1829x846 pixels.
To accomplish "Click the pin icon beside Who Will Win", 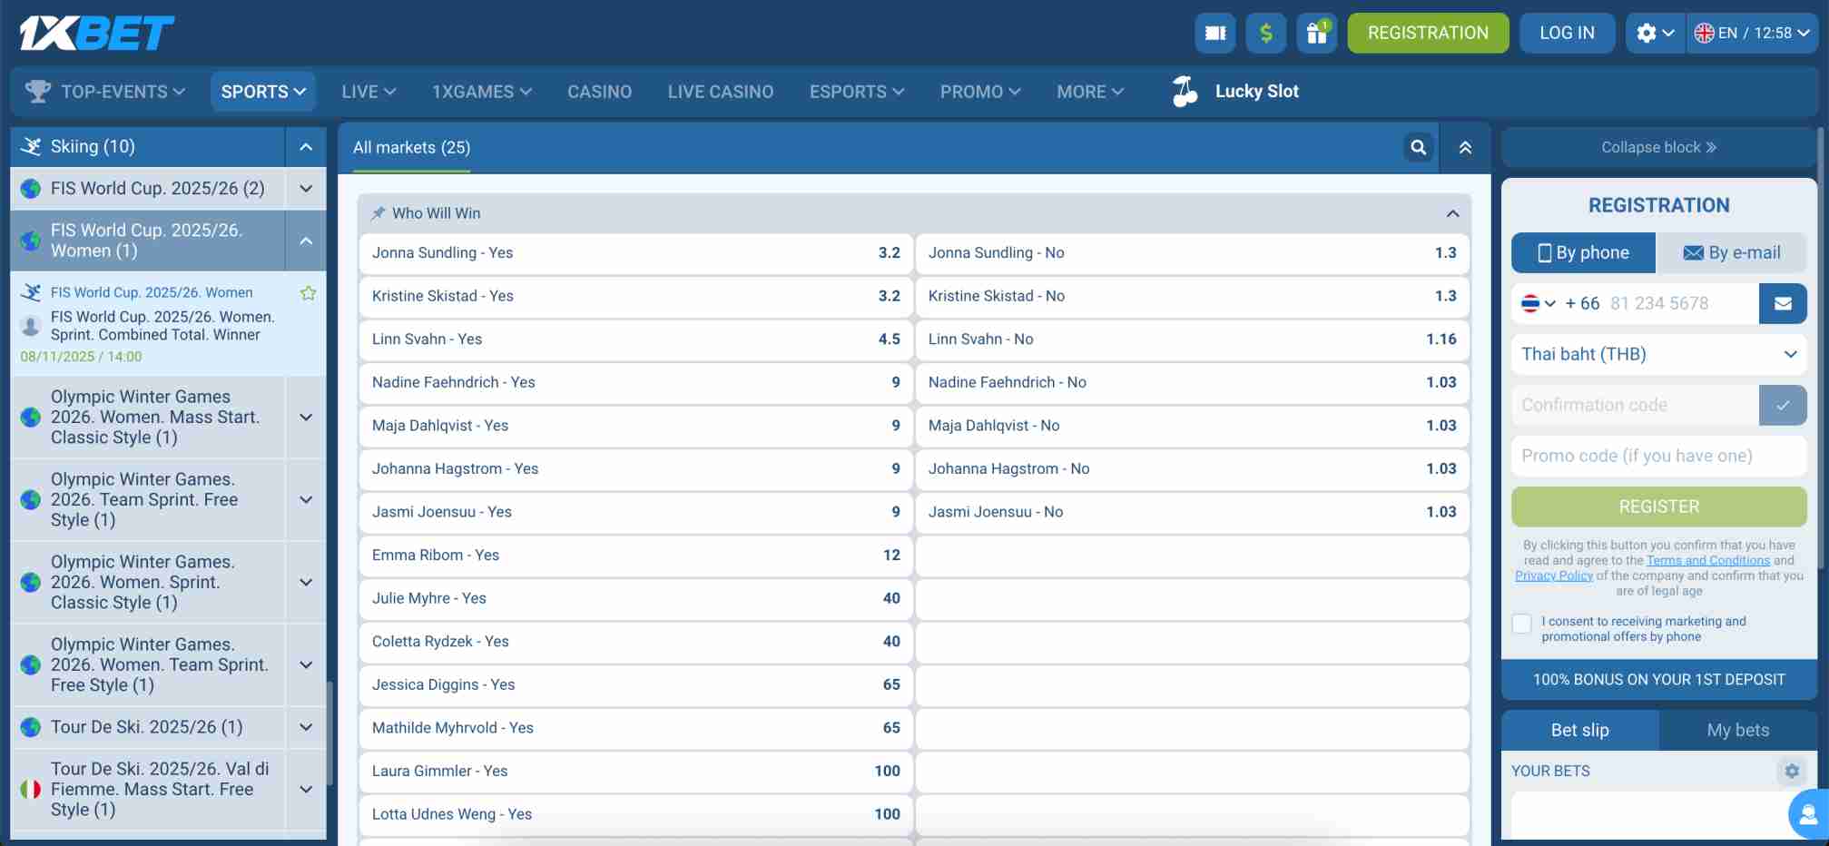I will pos(379,213).
